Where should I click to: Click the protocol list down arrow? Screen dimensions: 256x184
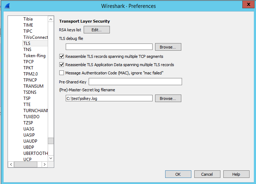pyautogui.click(x=51, y=158)
